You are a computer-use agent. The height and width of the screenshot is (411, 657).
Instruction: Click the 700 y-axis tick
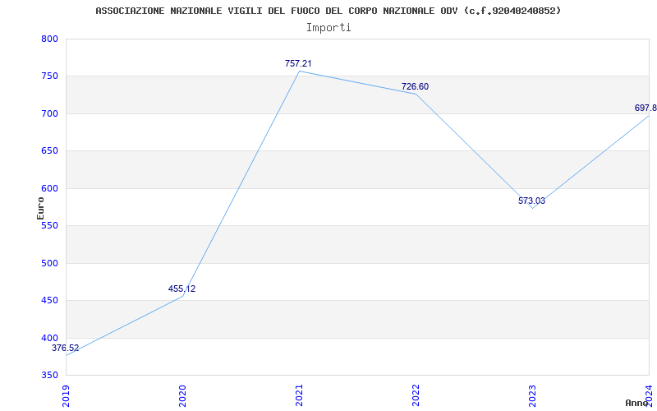click(x=49, y=113)
